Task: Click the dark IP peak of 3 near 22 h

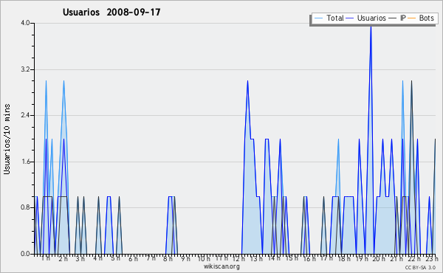Action: 412,81
